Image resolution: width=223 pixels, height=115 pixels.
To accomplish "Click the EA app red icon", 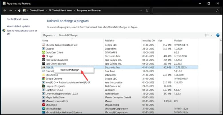I will pyautogui.click(x=44, y=56).
